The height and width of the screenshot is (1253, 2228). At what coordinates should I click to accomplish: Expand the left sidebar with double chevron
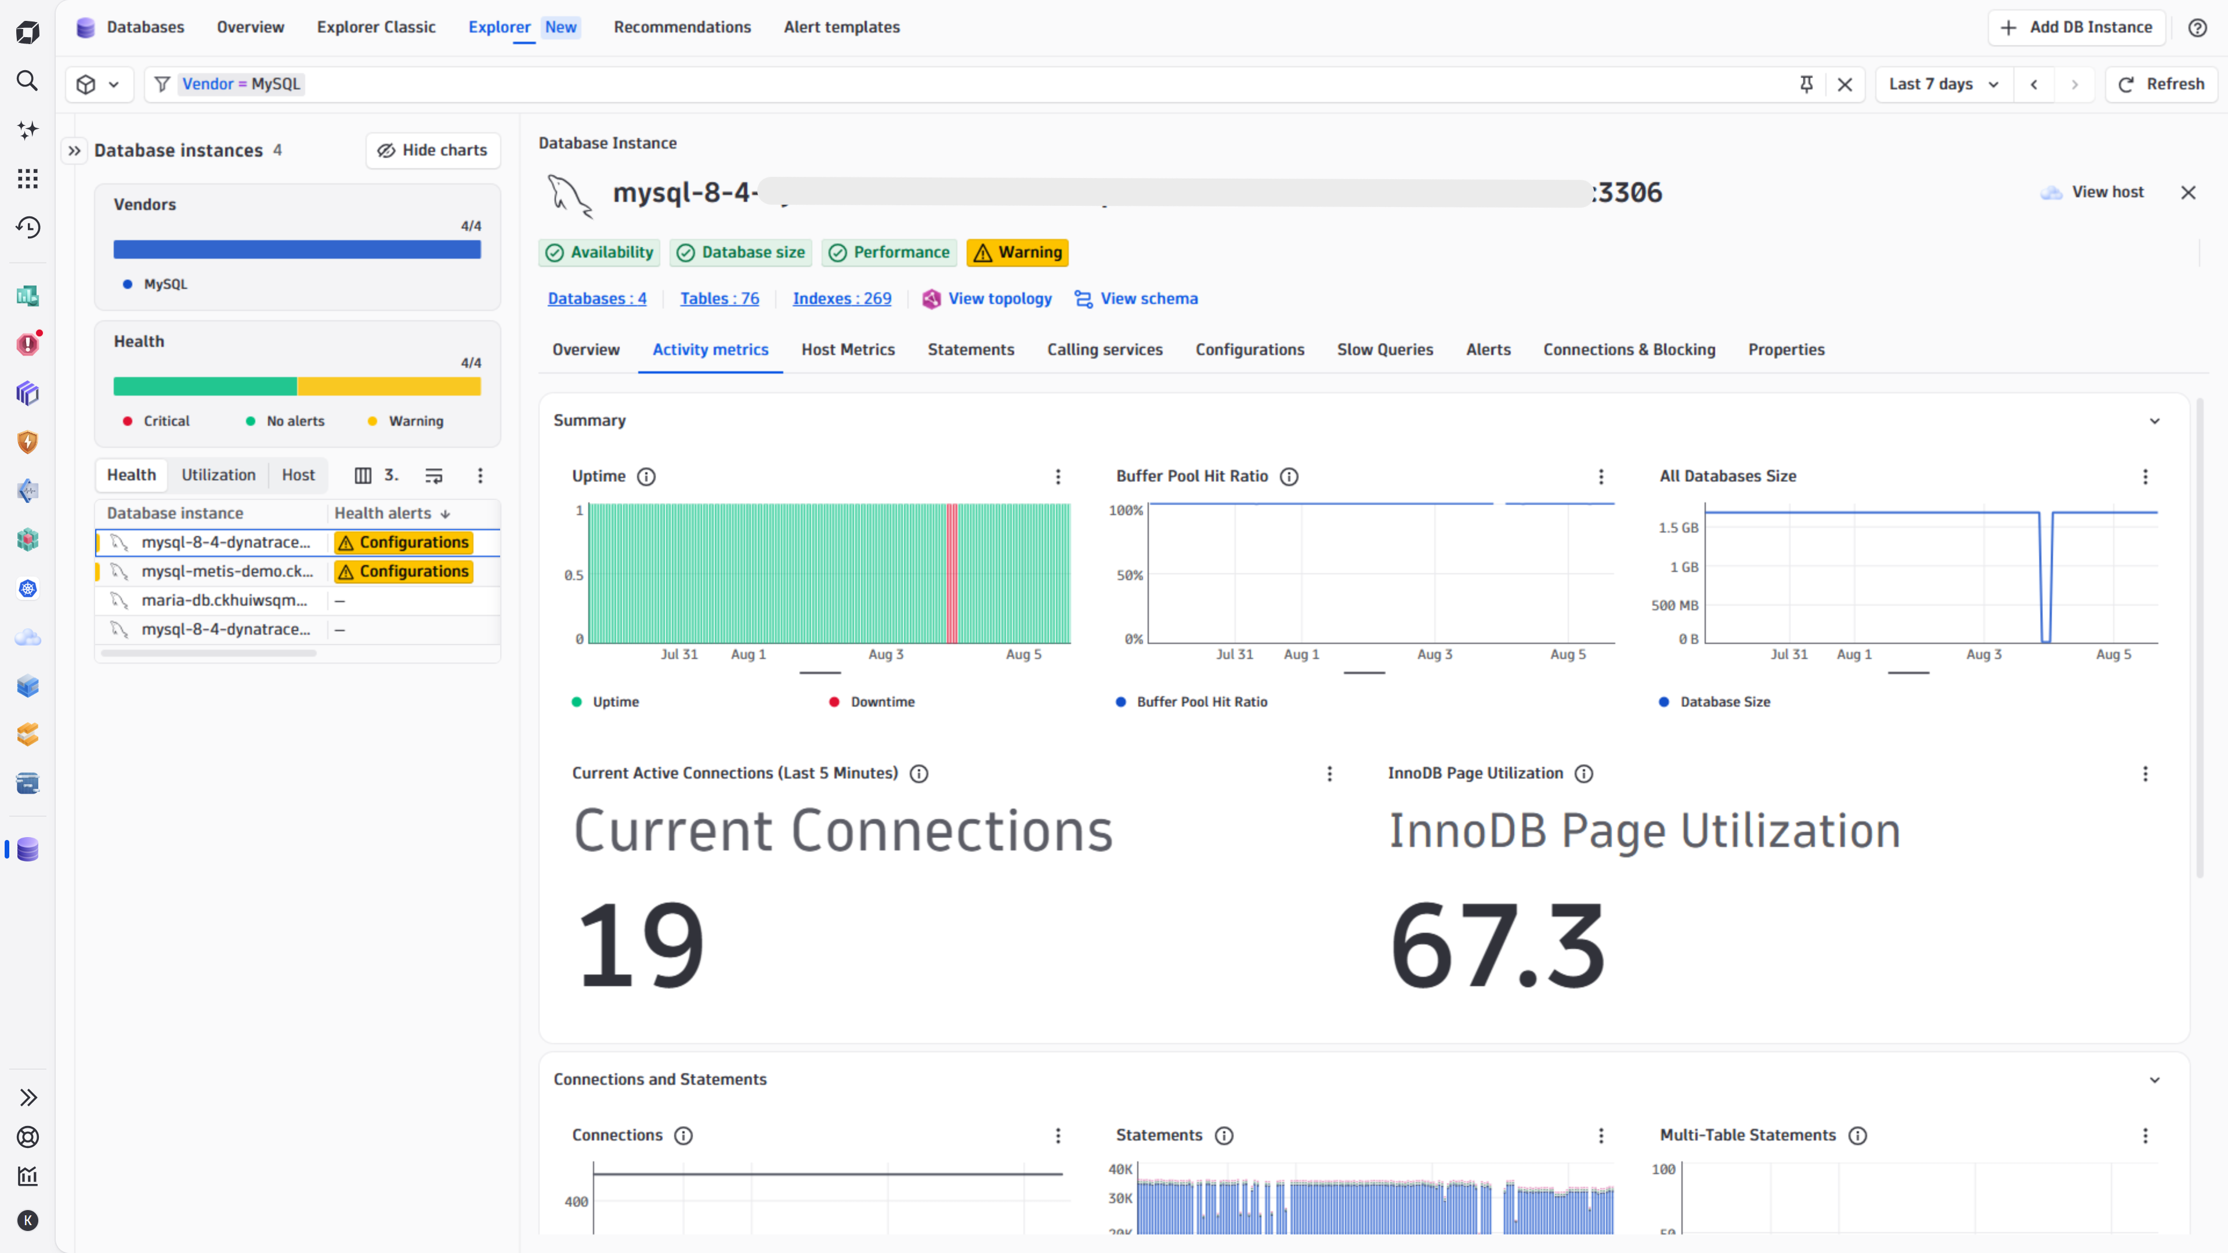(28, 1098)
